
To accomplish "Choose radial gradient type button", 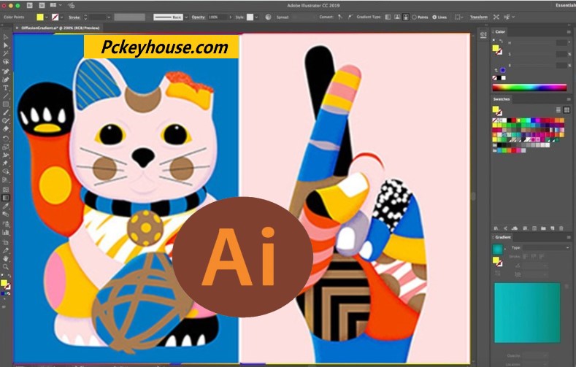I will coord(397,17).
